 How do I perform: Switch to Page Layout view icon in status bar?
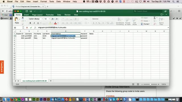tap(138, 84)
